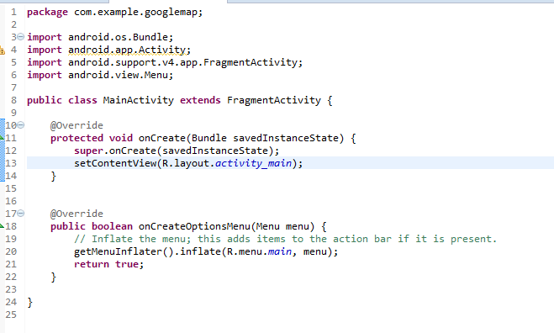Viewport: 554px width, 333px height.
Task: Click the package name com.example.googlemap
Action: [x=135, y=13]
